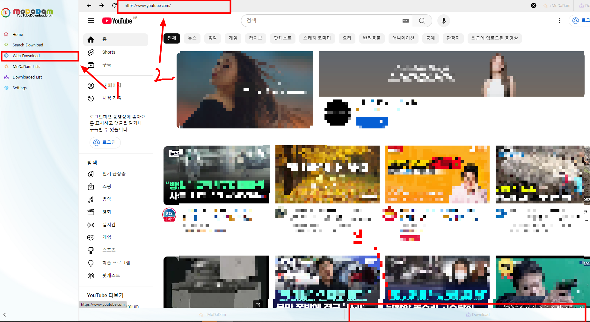This screenshot has width=590, height=322.
Task: Select Search Download in the left panel
Action: pos(27,45)
